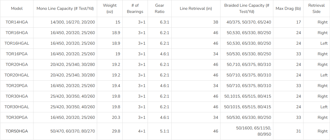This screenshot has height=140, width=330.
Task: Click the Braided Line Capacity header
Action: tap(247, 9)
